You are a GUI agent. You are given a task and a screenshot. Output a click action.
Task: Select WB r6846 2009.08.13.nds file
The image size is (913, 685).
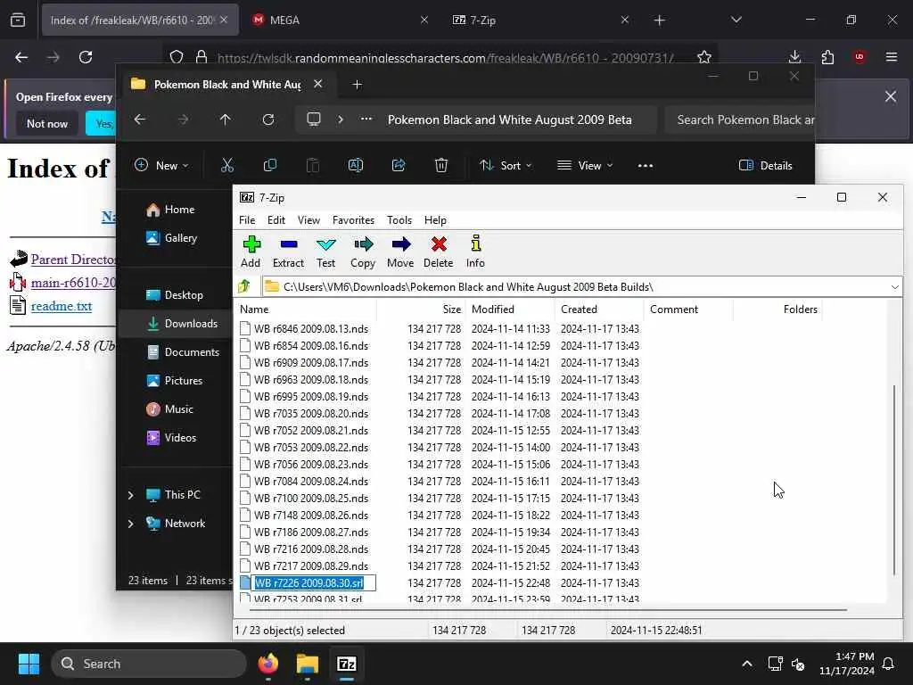311,328
